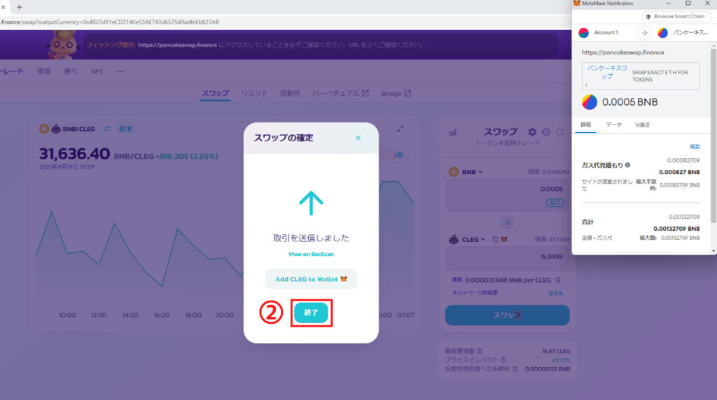Show price impact help tooltip icon
This screenshot has height=400, width=717.
tap(503, 360)
